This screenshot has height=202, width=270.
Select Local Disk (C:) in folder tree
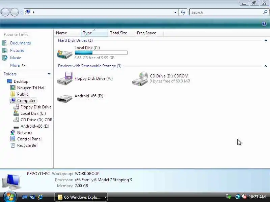[x=33, y=113]
